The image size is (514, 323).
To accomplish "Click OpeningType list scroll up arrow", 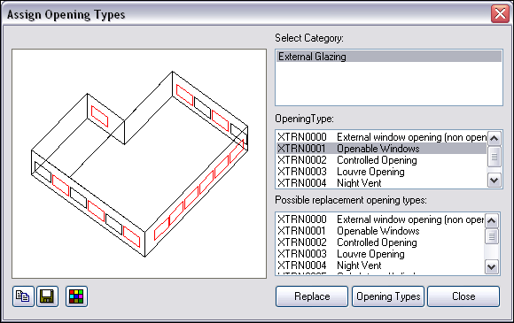I will tap(494, 138).
